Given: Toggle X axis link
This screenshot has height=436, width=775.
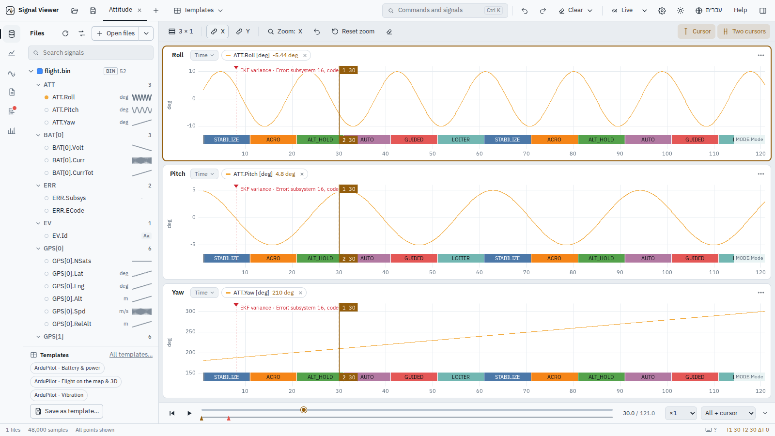Looking at the screenshot, I should 217,31.
